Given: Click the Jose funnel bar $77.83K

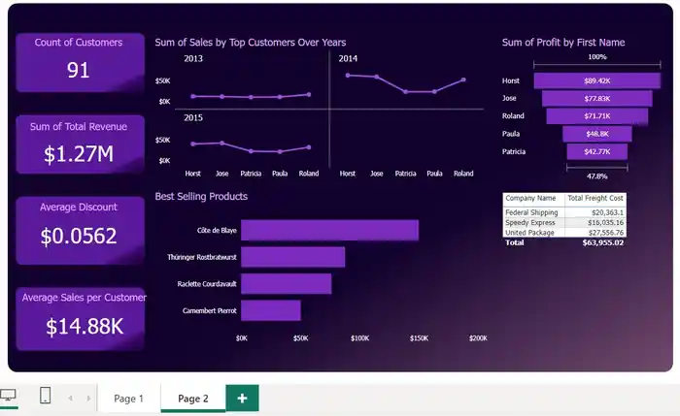Looking at the screenshot, I should pyautogui.click(x=597, y=99).
